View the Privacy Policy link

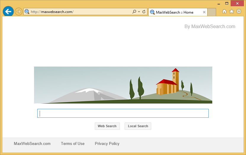pyautogui.click(x=107, y=143)
